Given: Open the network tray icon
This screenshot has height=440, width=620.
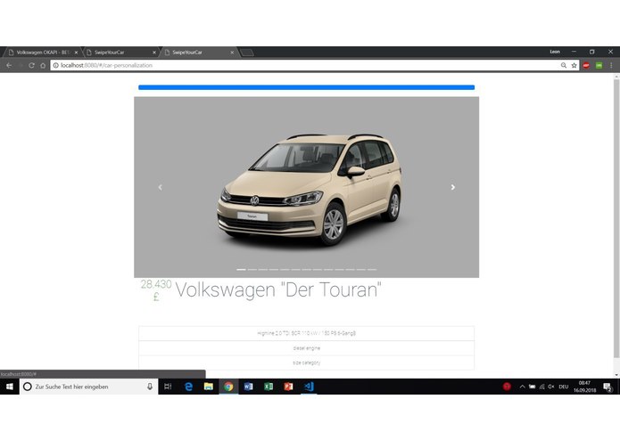Looking at the screenshot, I should coord(541,387).
